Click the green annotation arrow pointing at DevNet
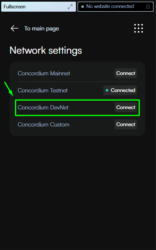156x250 pixels. click(x=9, y=89)
